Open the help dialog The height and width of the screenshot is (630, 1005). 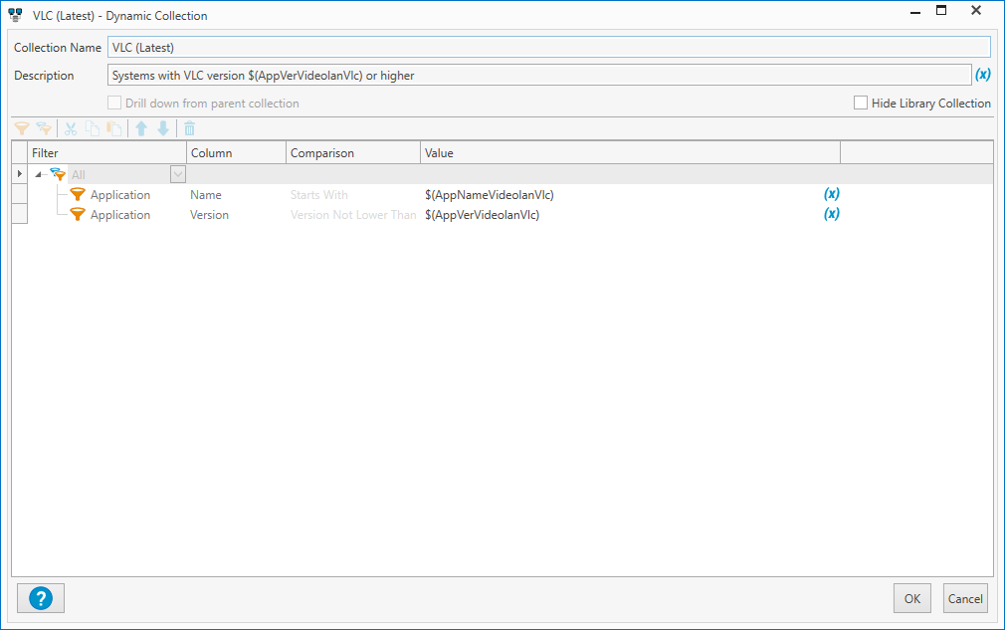[x=40, y=598]
